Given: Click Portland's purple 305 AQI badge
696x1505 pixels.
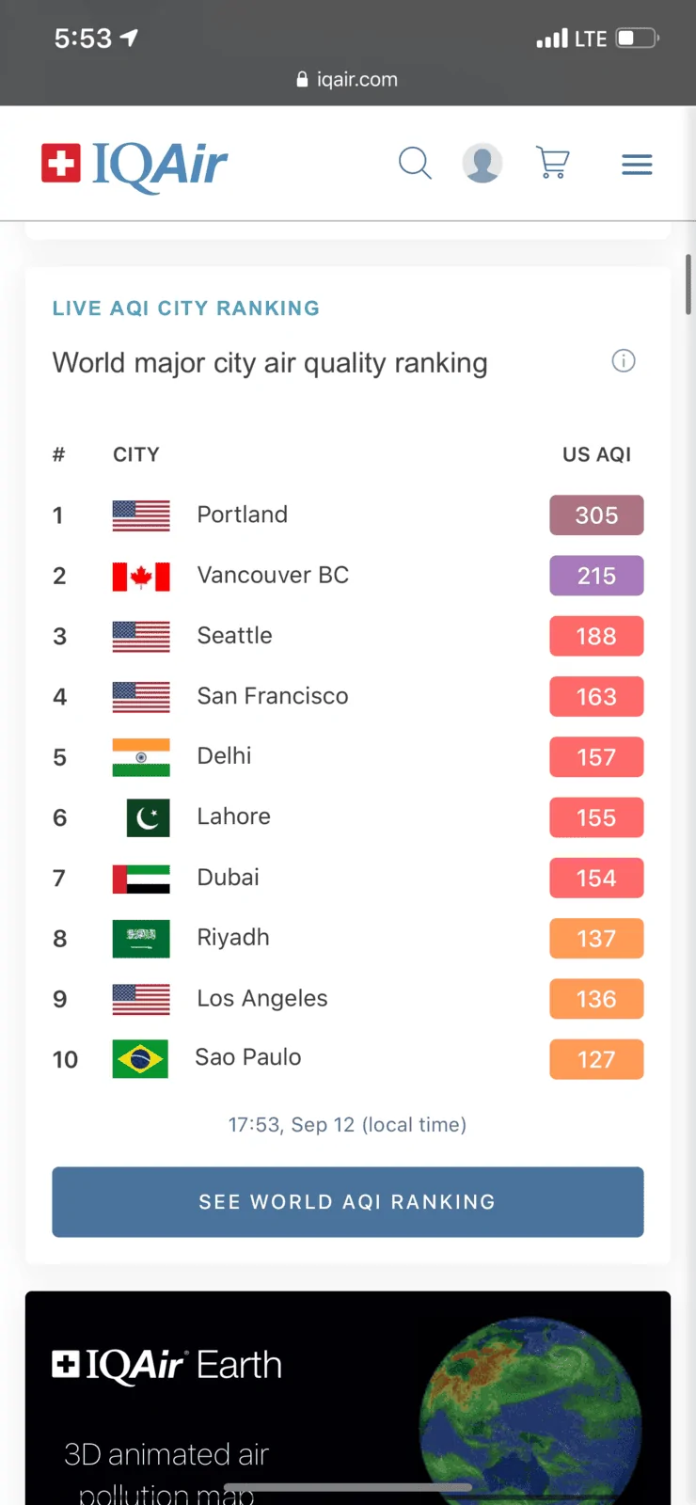Looking at the screenshot, I should [596, 515].
